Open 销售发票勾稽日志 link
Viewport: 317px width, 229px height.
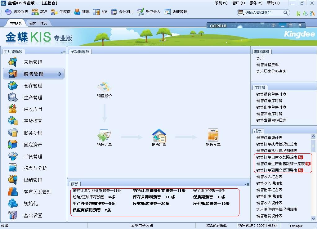pos(271,120)
